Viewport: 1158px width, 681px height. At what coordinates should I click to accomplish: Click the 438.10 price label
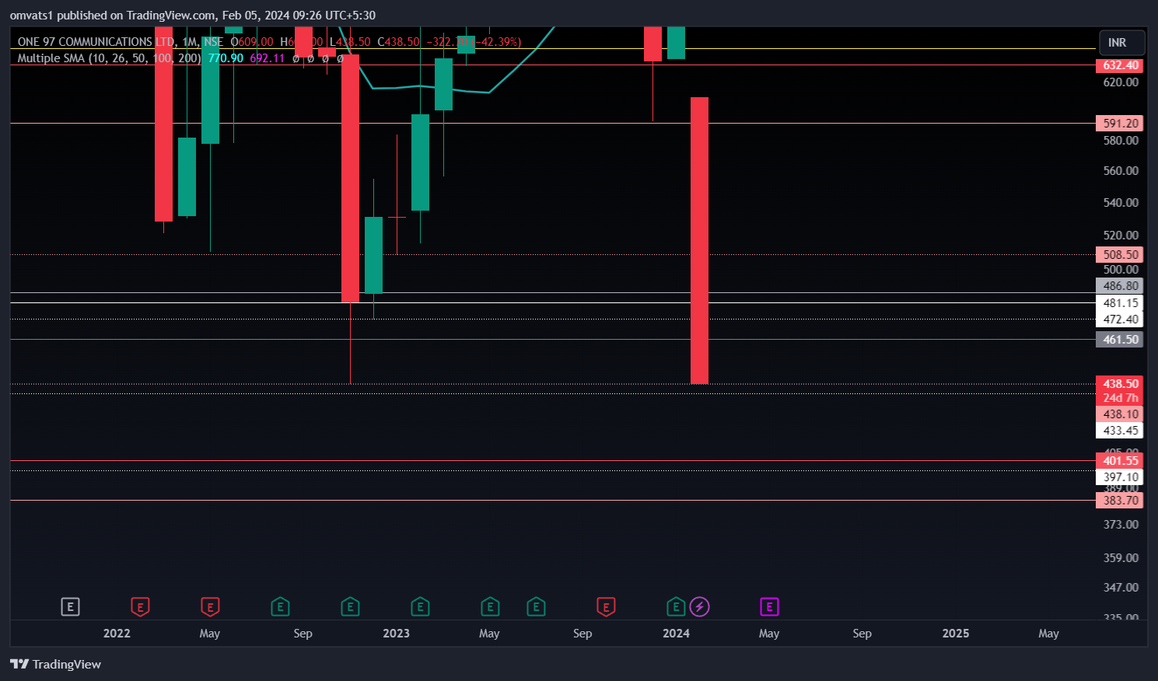[x=1120, y=414]
